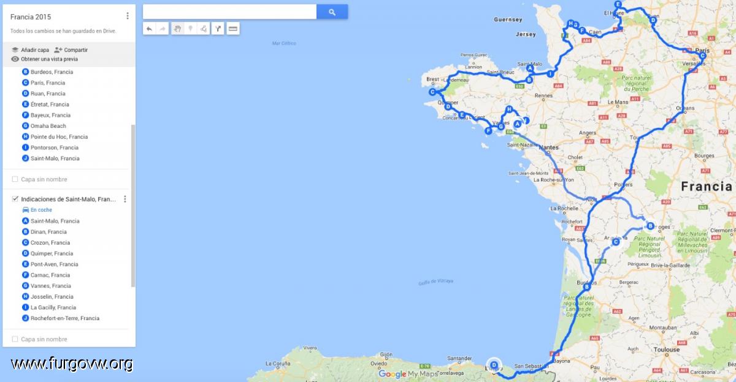Open the Saint-Malo directions layer options menu

125,199
